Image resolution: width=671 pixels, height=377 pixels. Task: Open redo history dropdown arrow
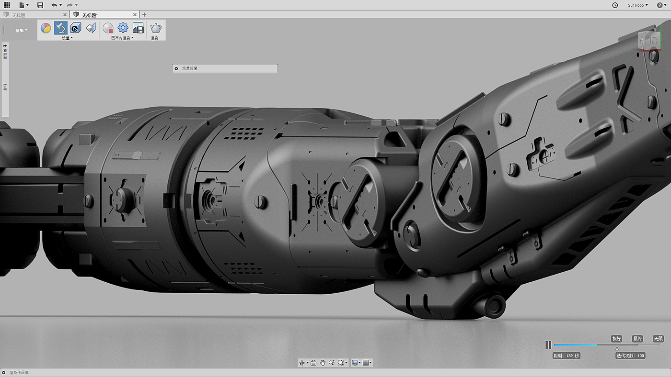(x=76, y=5)
